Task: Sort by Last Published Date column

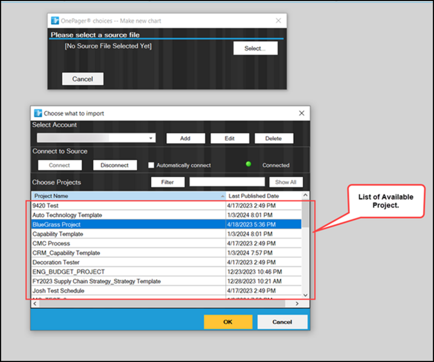Action: pyautogui.click(x=264, y=196)
